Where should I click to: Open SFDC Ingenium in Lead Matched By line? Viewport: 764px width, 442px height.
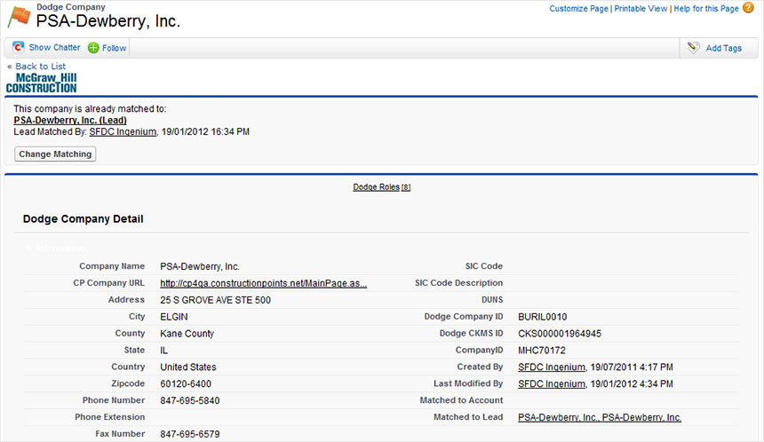click(x=123, y=132)
